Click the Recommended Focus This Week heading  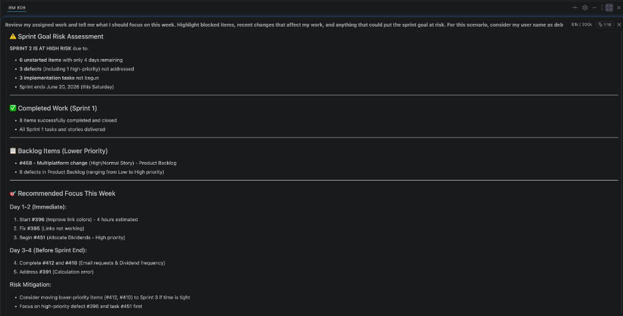click(67, 193)
